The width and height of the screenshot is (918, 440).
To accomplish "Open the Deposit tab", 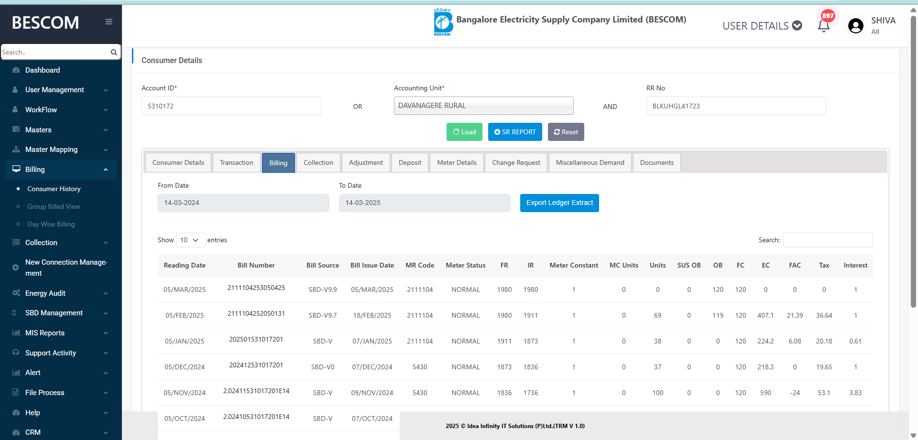I will (410, 162).
